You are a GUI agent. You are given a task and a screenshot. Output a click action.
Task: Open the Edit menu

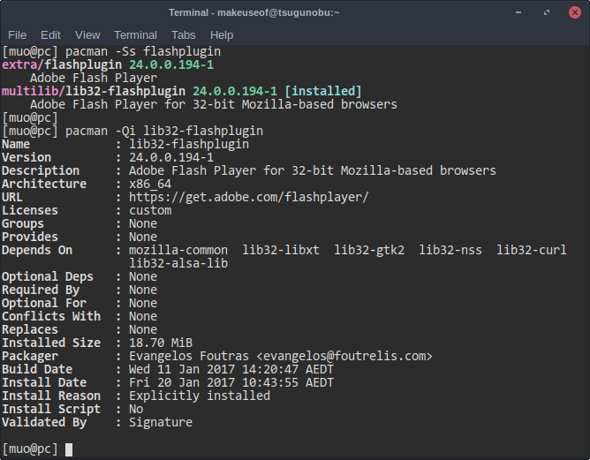coord(50,34)
